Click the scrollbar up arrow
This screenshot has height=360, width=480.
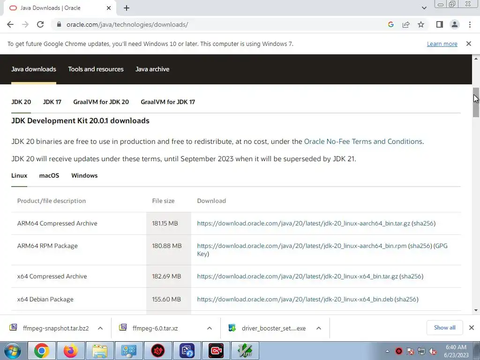476,59
